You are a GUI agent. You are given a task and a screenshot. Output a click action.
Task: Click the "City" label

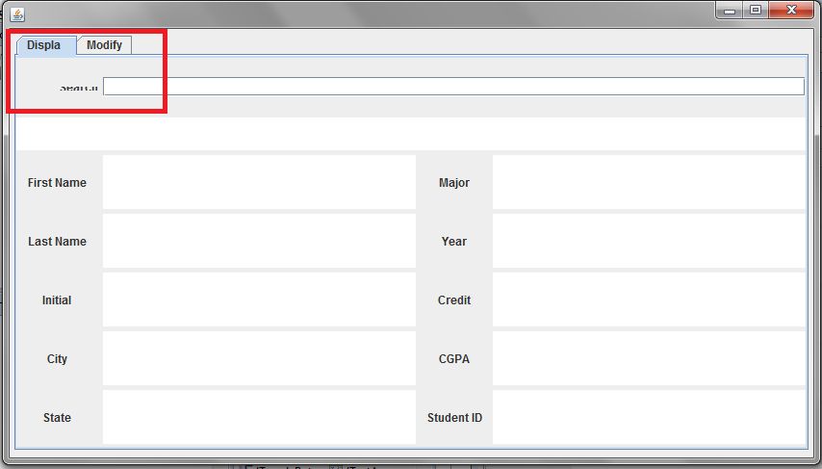point(57,359)
